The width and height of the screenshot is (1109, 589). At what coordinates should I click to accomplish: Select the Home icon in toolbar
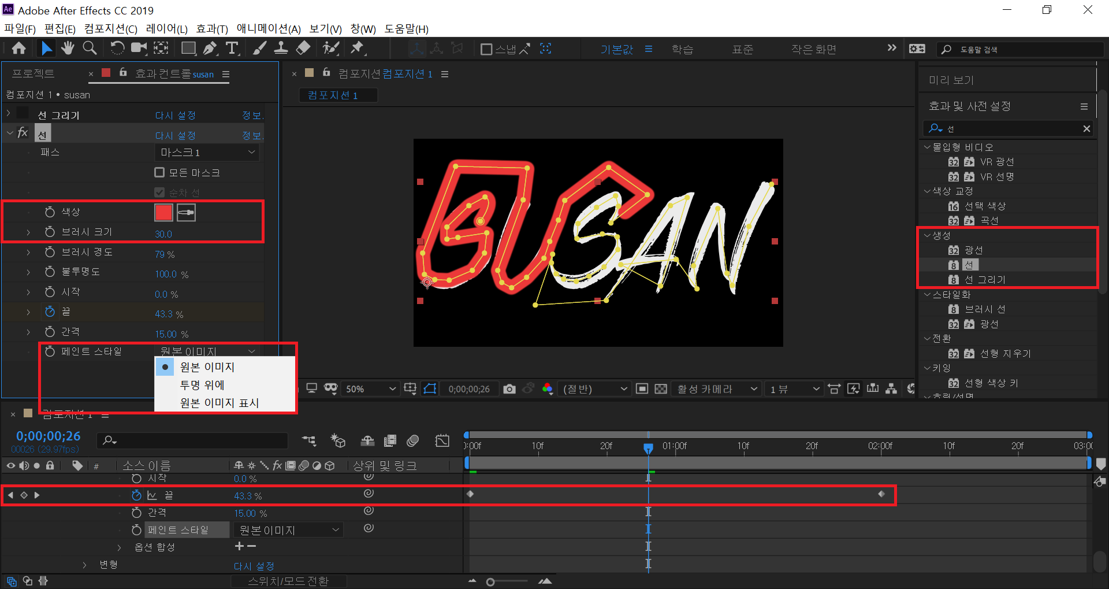(19, 49)
